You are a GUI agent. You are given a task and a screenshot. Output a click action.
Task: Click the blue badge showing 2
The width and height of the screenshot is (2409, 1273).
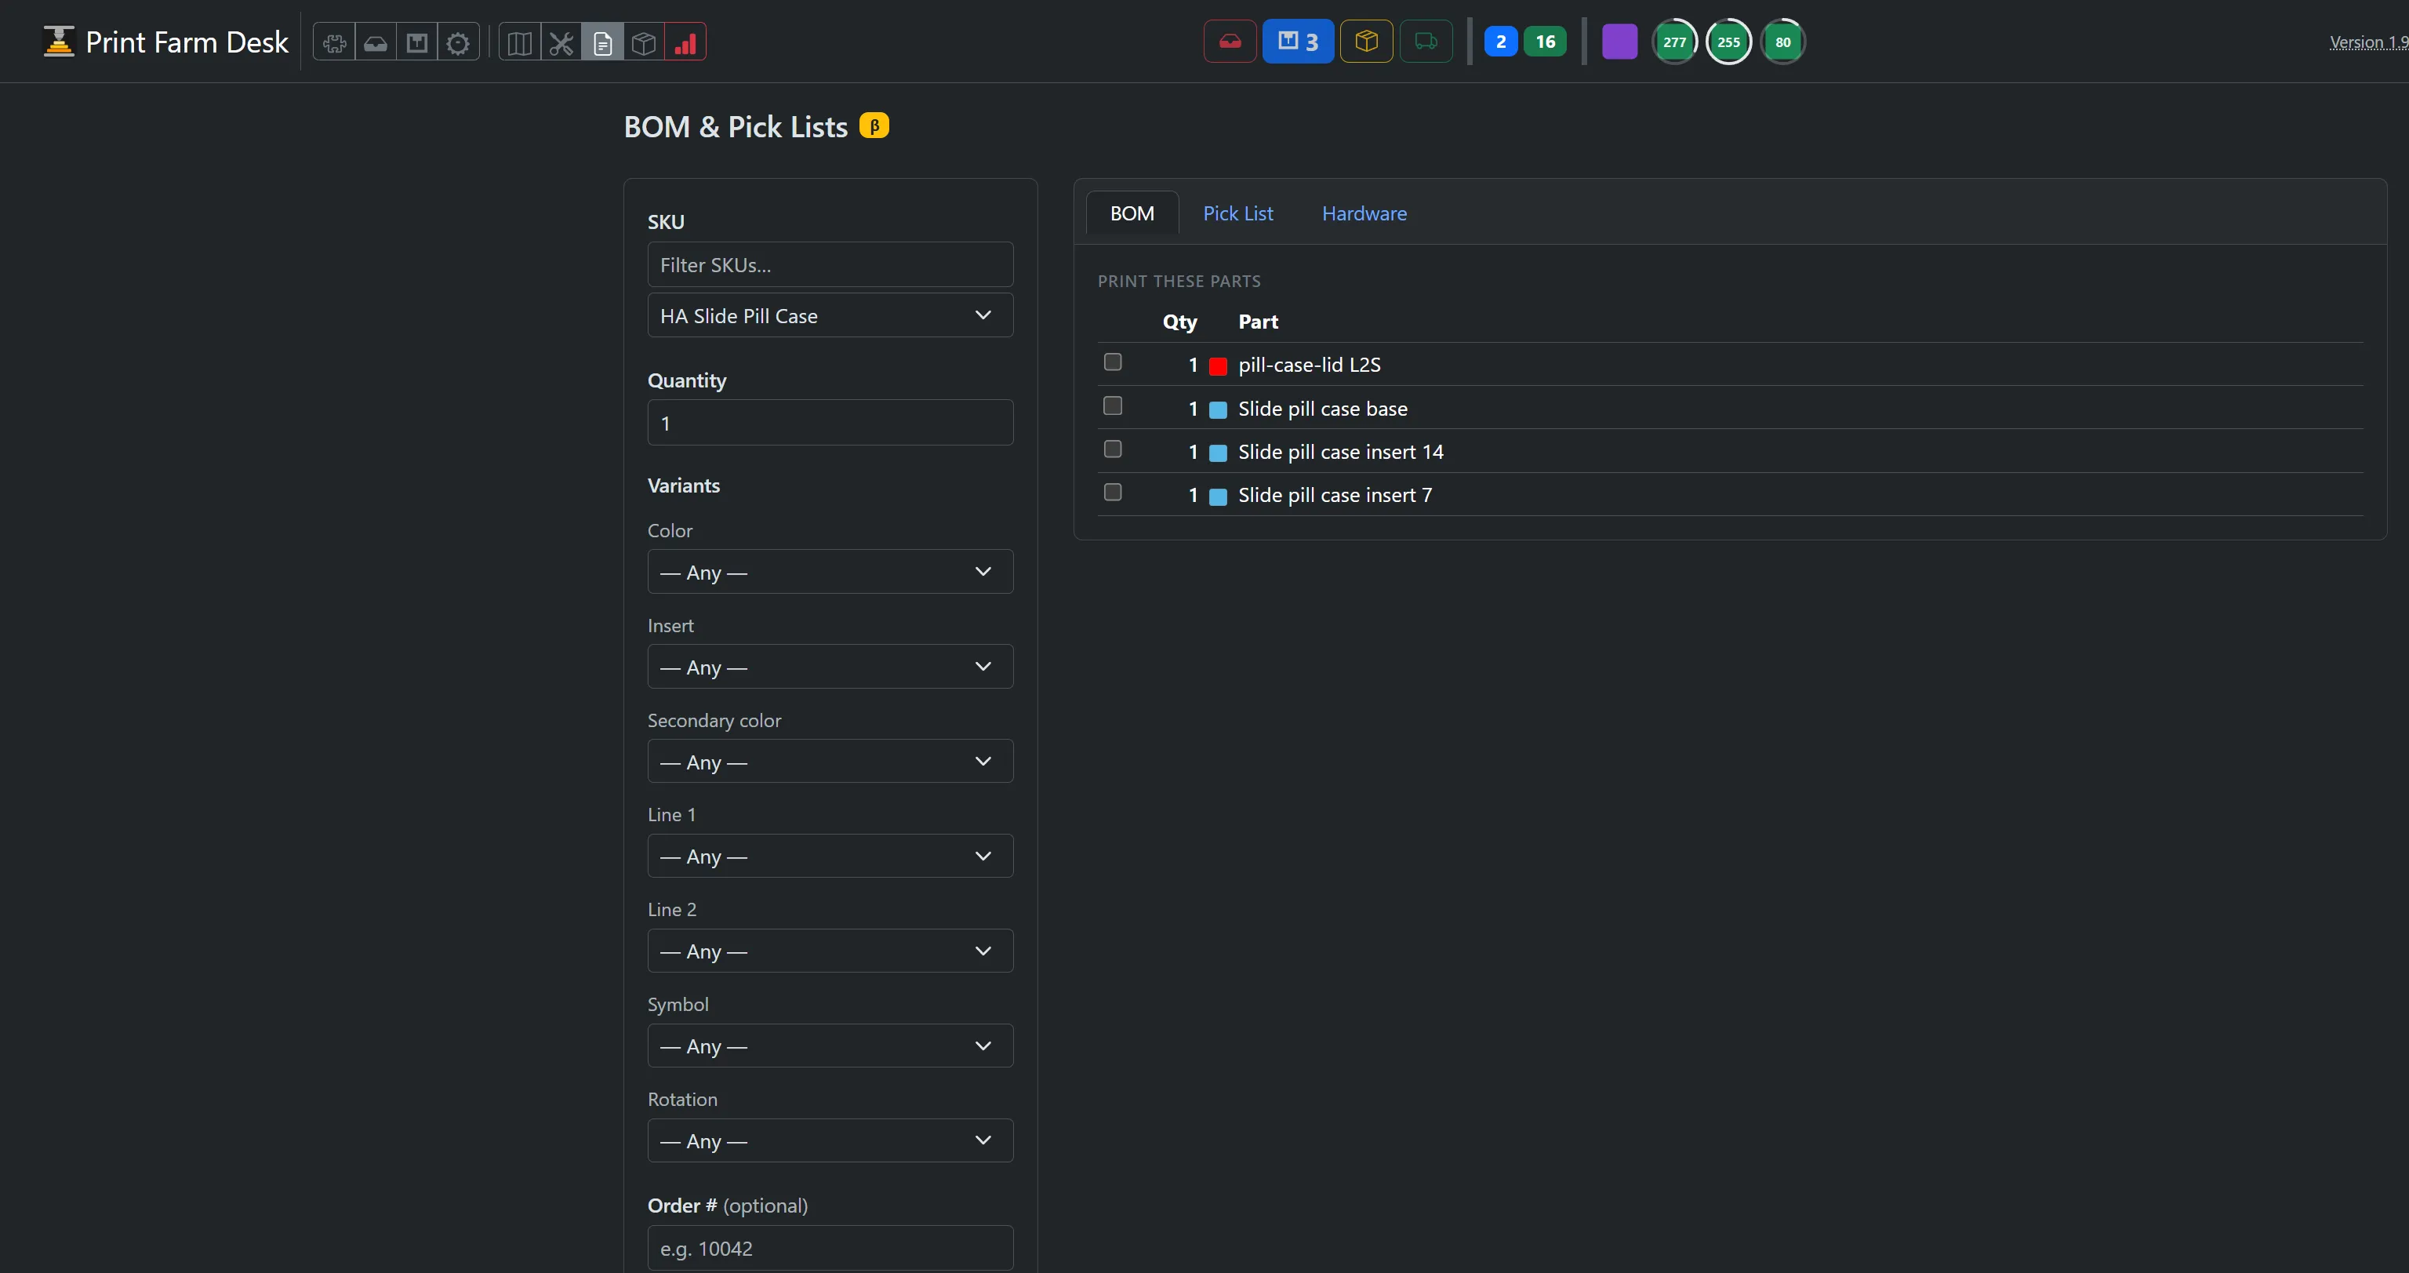pos(1500,41)
